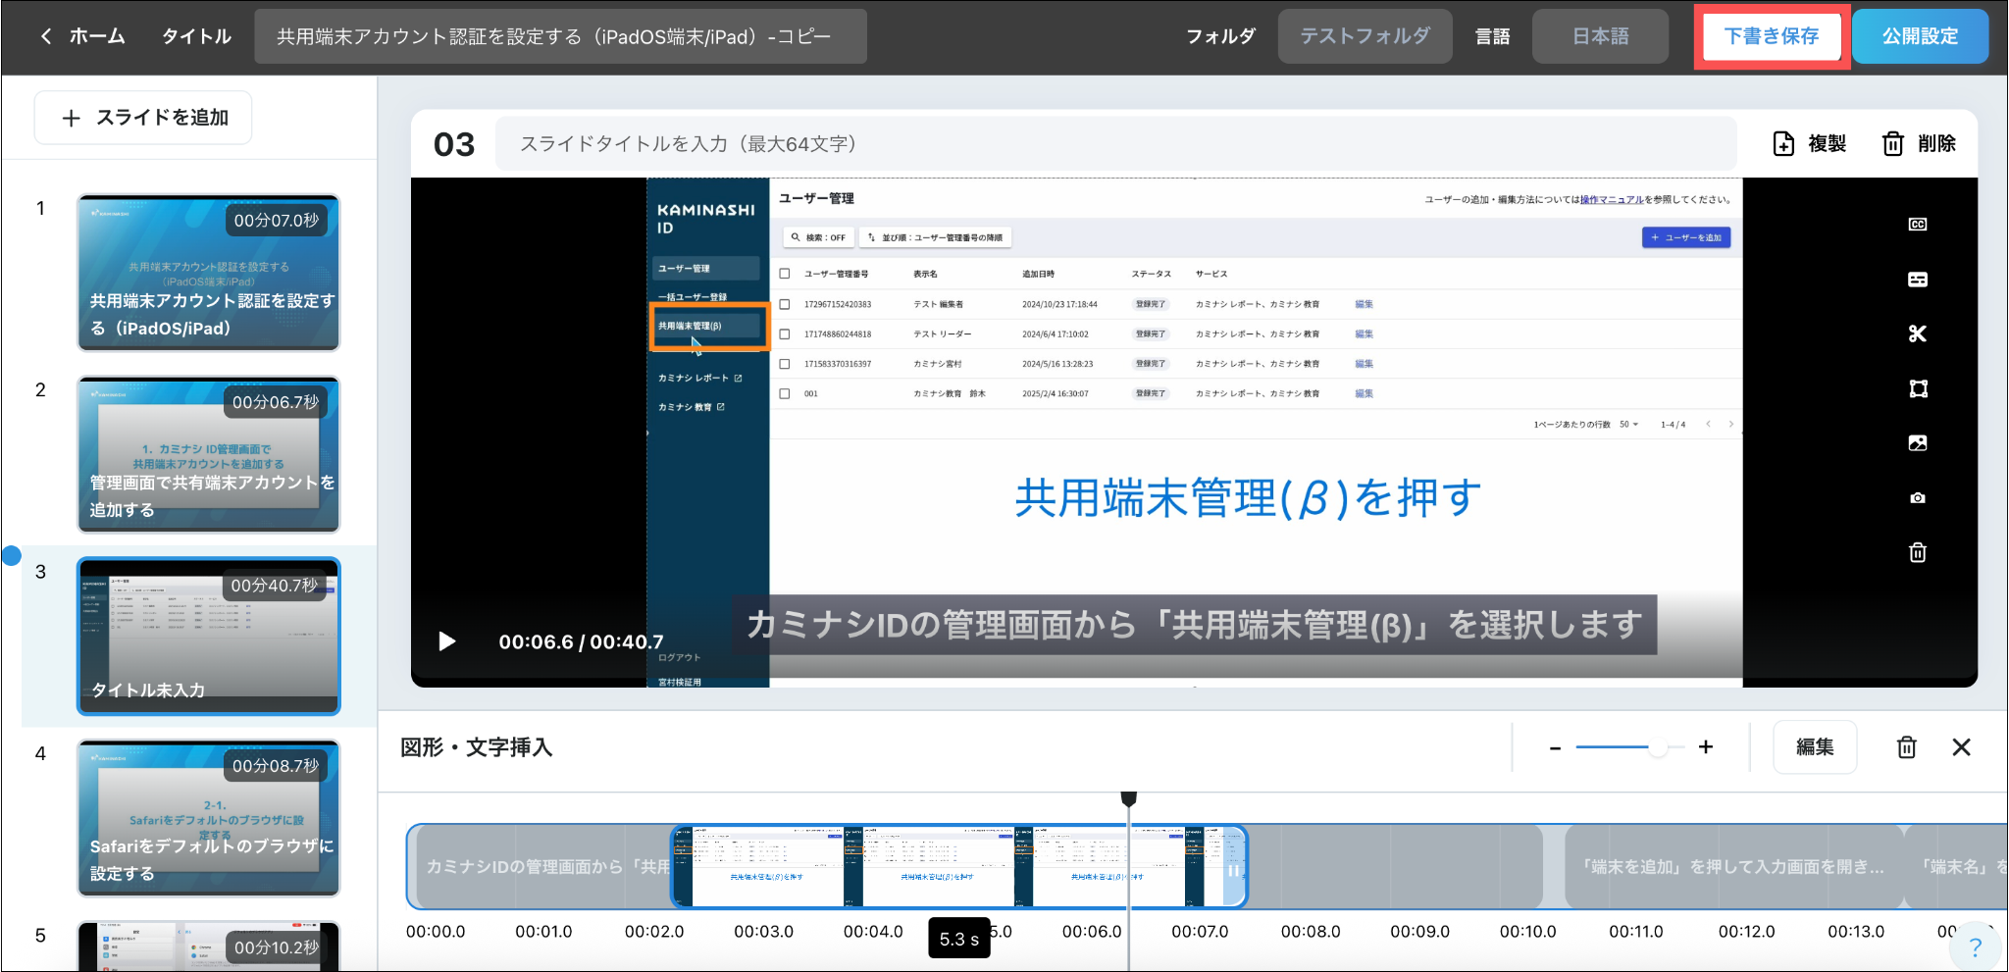Image resolution: width=2009 pixels, height=972 pixels.
Task: Open help via question mark icon
Action: (1976, 946)
